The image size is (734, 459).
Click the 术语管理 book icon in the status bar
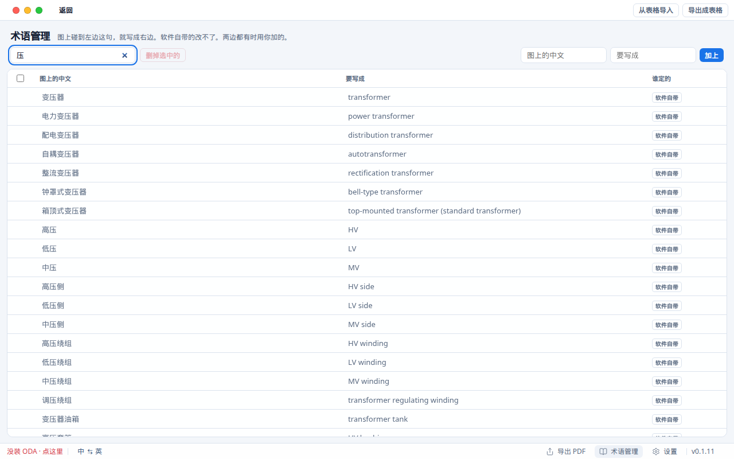tap(603, 452)
